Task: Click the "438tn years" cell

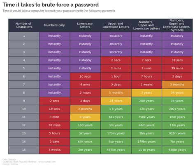Action: pos(177,150)
